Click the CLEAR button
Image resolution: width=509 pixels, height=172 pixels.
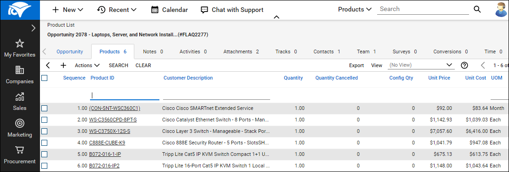[x=143, y=65]
